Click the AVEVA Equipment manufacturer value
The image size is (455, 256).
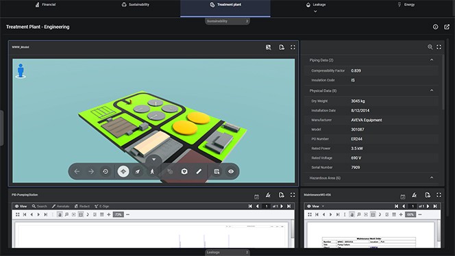click(x=367, y=120)
